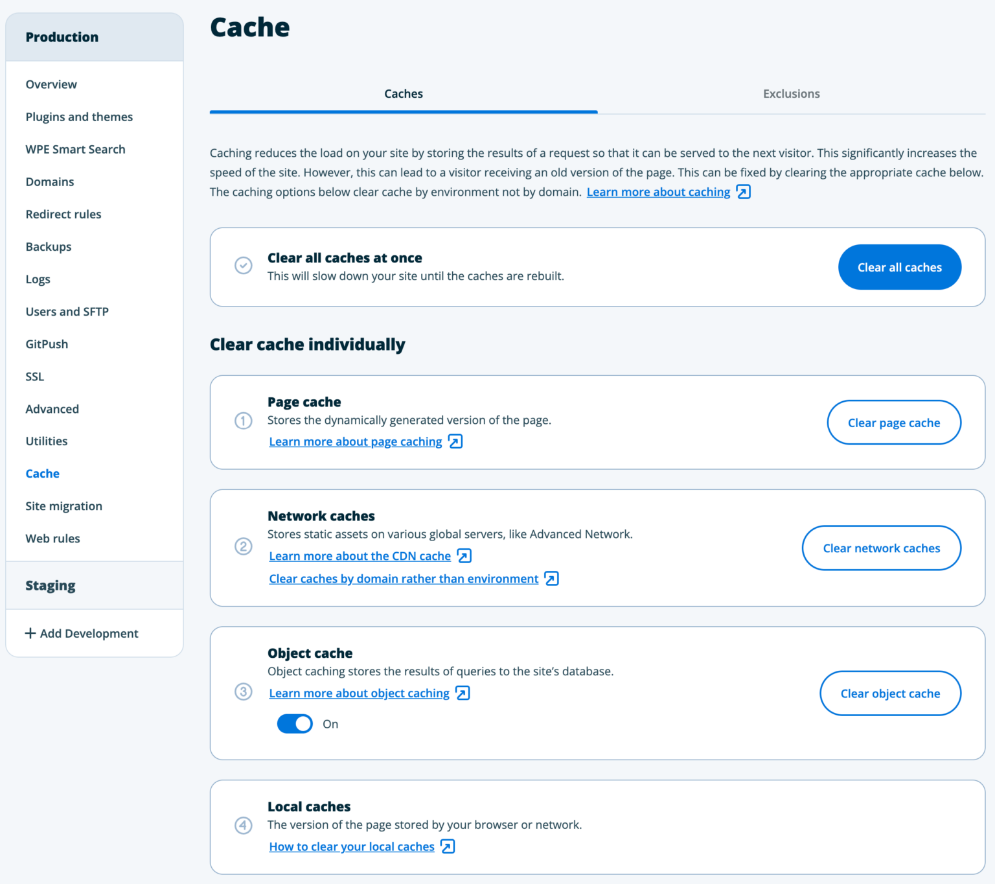The width and height of the screenshot is (995, 884).
Task: Select Users and SFTP in the sidebar
Action: coord(67,311)
